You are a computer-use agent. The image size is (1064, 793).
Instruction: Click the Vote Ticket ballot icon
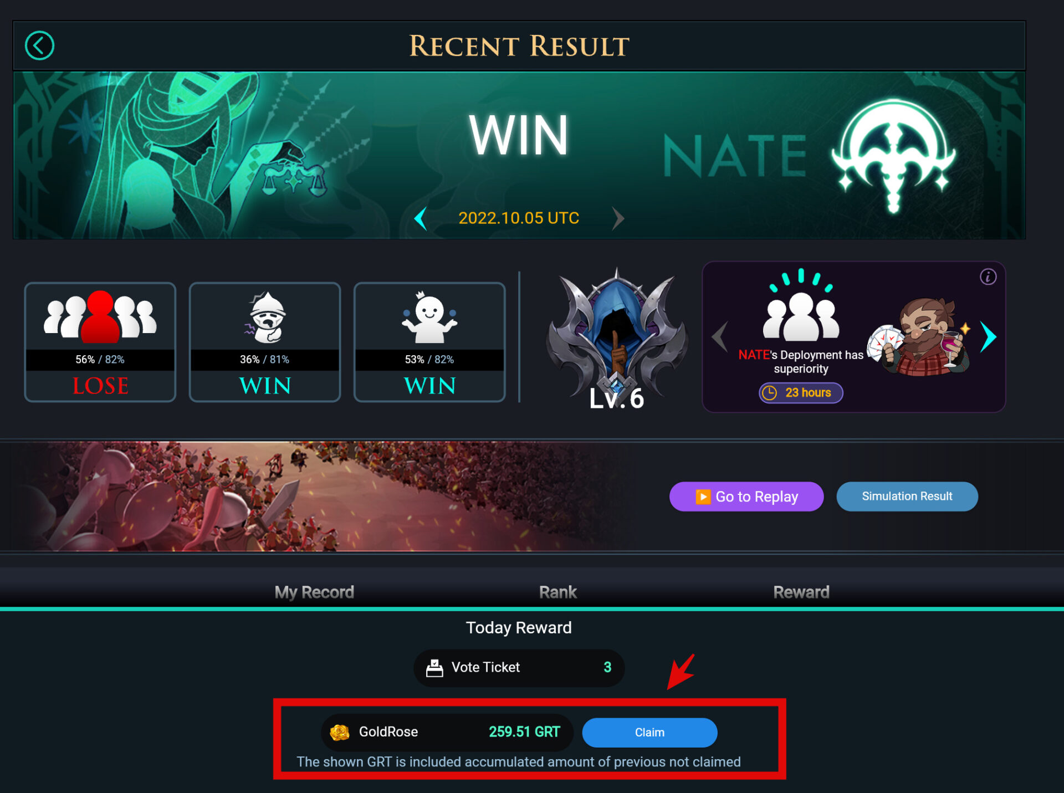pyautogui.click(x=434, y=668)
